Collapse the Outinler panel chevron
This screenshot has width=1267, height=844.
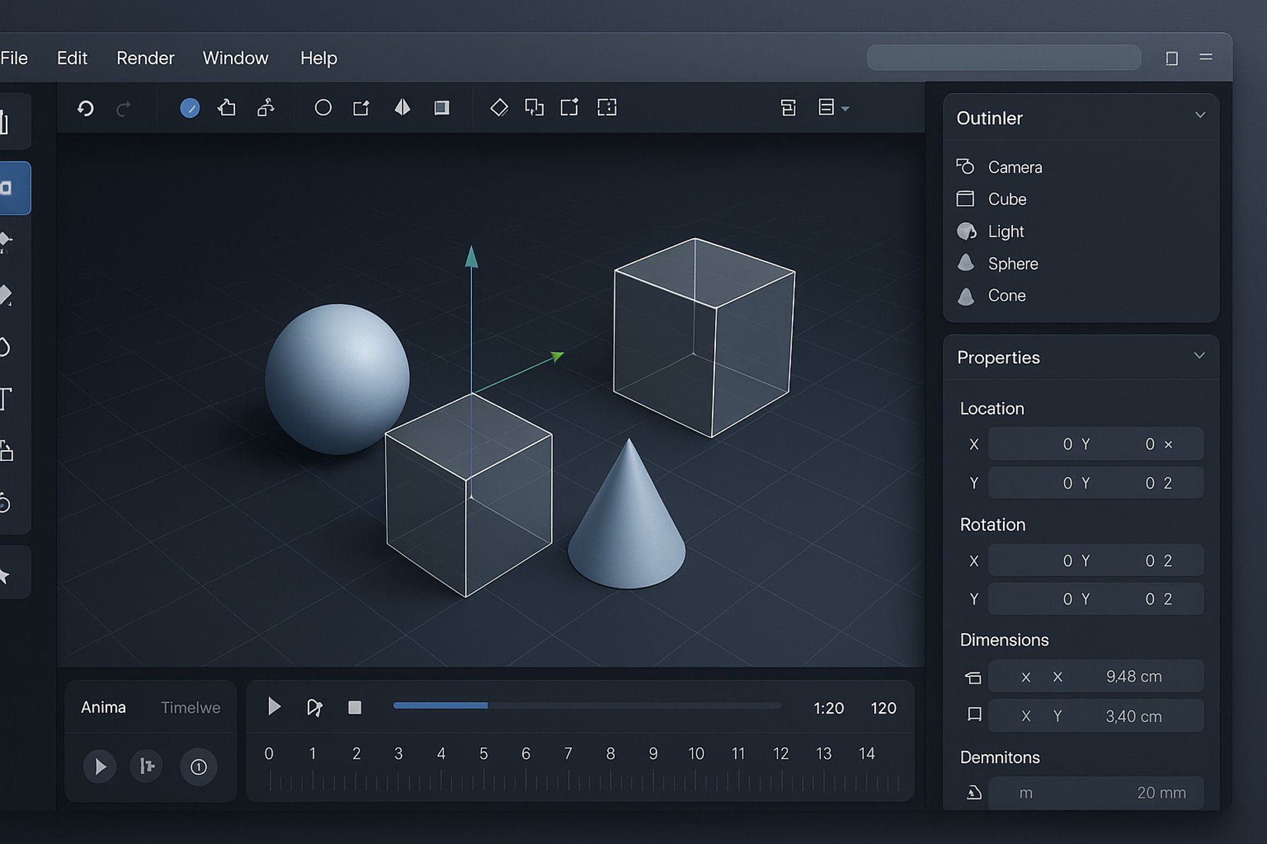coord(1200,115)
